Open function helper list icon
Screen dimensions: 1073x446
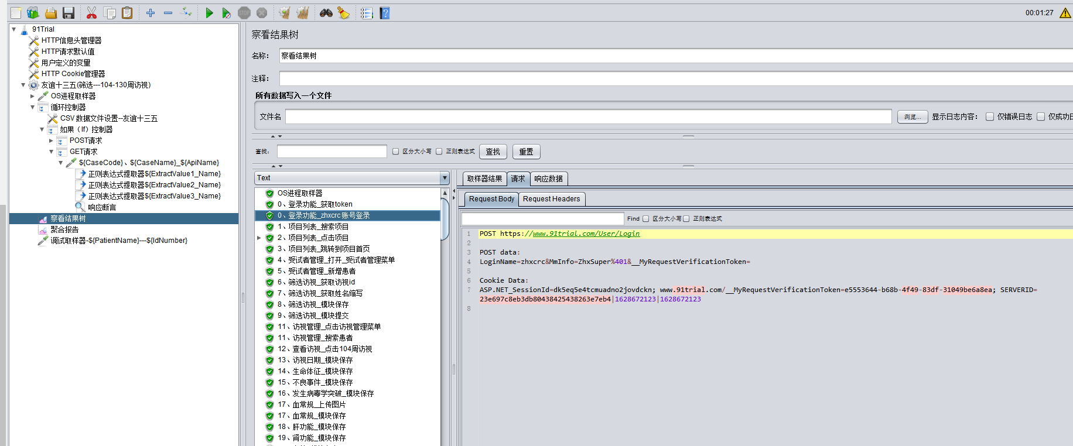(x=367, y=13)
